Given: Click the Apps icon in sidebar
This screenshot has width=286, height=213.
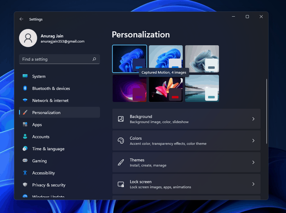Looking at the screenshot, I should [25, 124].
